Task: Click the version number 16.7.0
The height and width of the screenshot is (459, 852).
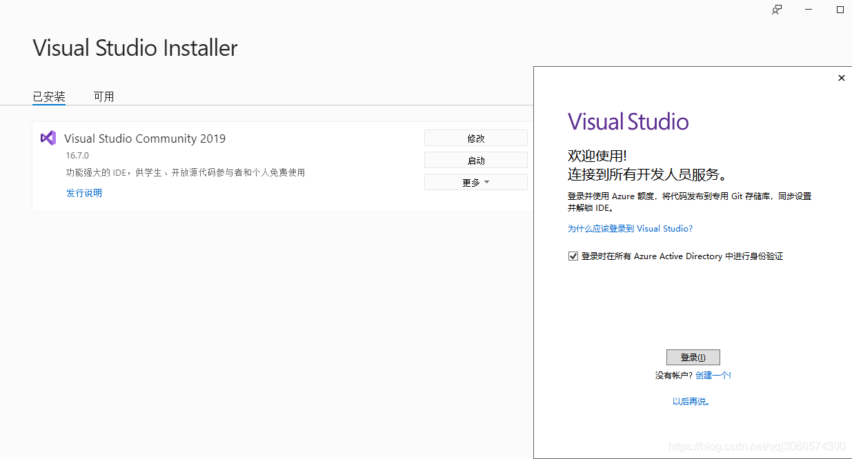Action: (77, 156)
